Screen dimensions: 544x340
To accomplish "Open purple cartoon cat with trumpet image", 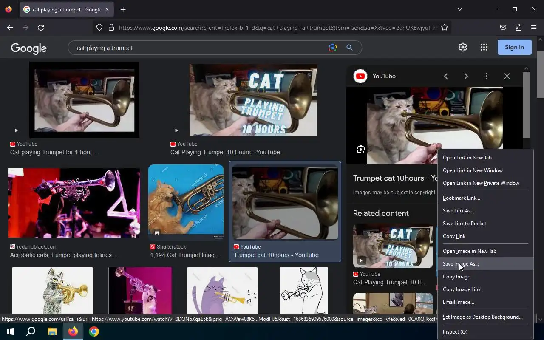I will pos(222,291).
